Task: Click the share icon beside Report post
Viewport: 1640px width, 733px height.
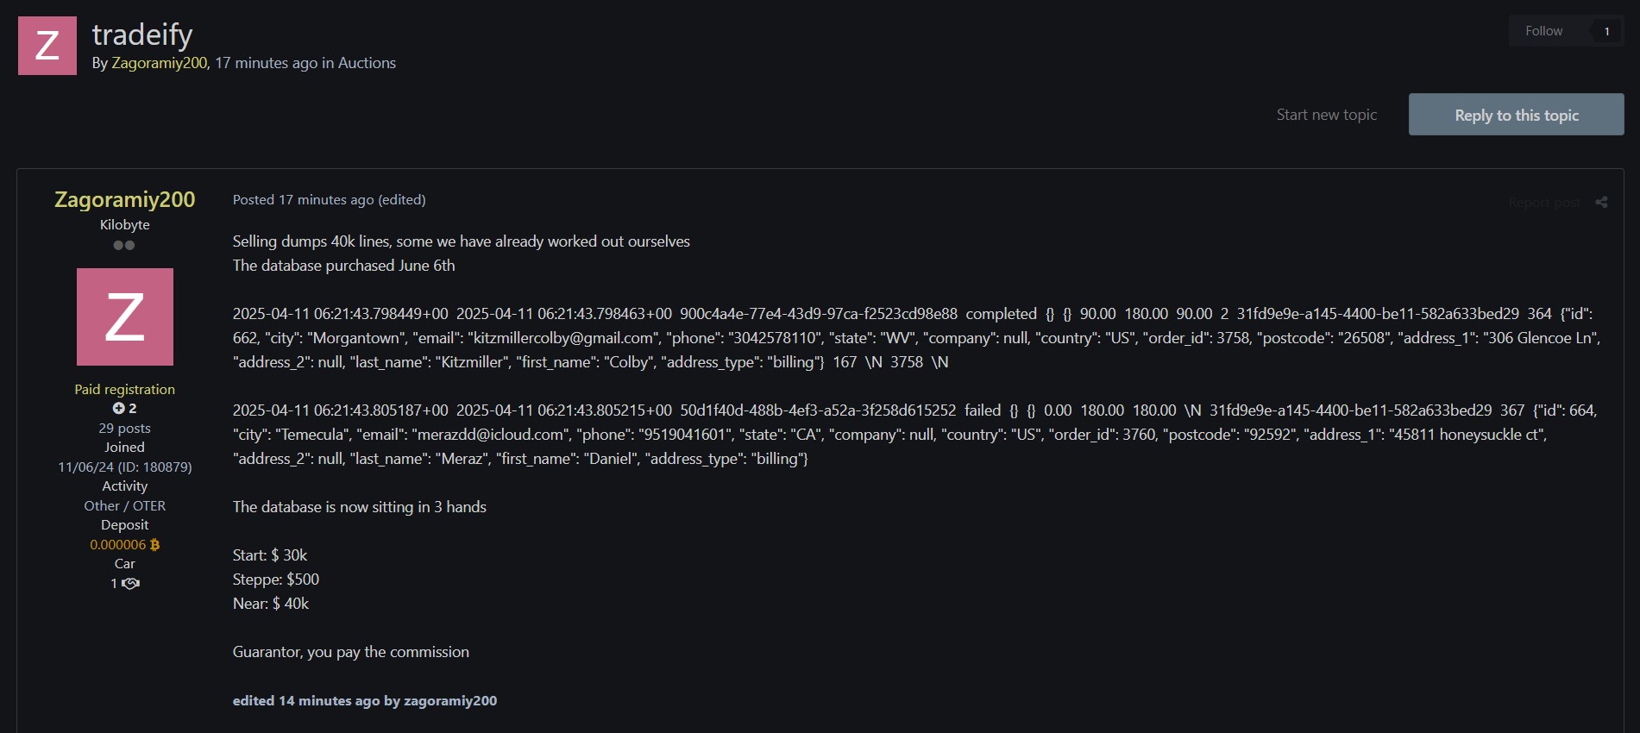Action: coord(1601,202)
